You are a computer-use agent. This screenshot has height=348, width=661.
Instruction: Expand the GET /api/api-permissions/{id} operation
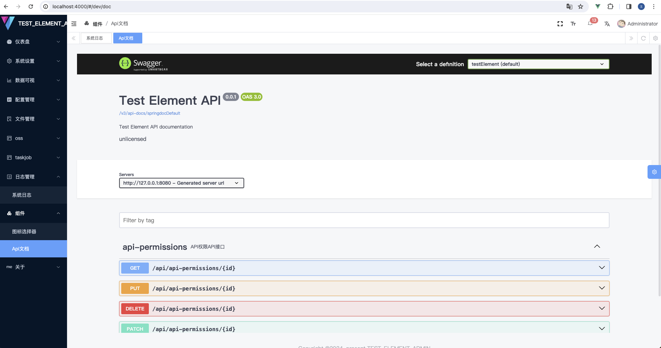coord(364,268)
